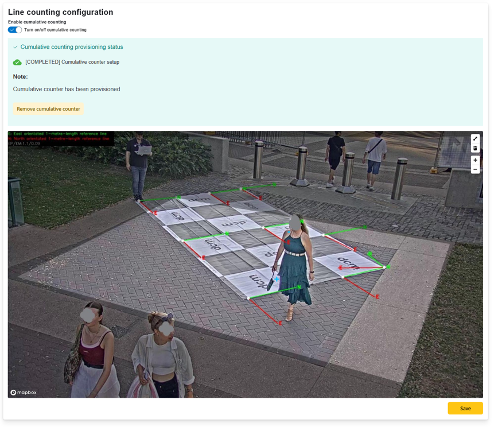Viewport: 494px width, 427px height.
Task: Click the Line counting configuration heading
Action: (x=60, y=12)
